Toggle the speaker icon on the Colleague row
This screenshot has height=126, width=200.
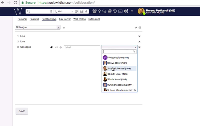[56, 47]
